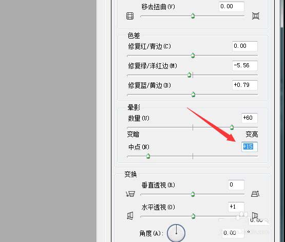The width and height of the screenshot is (285, 242).
Task: Click the 修复红/青边 value field
Action: (x=244, y=46)
